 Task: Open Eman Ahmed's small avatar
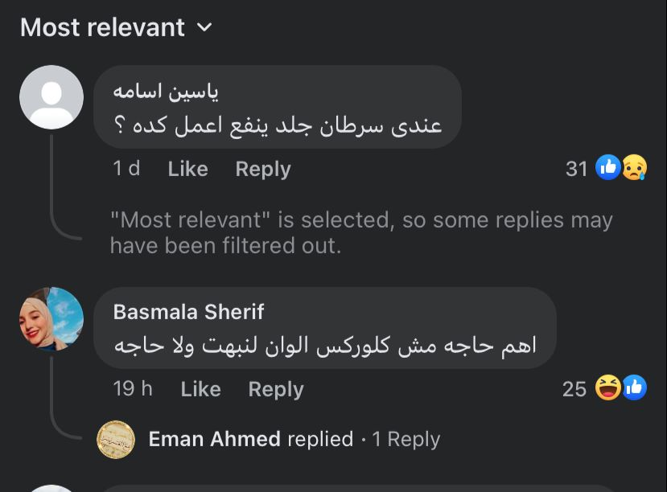(x=116, y=439)
